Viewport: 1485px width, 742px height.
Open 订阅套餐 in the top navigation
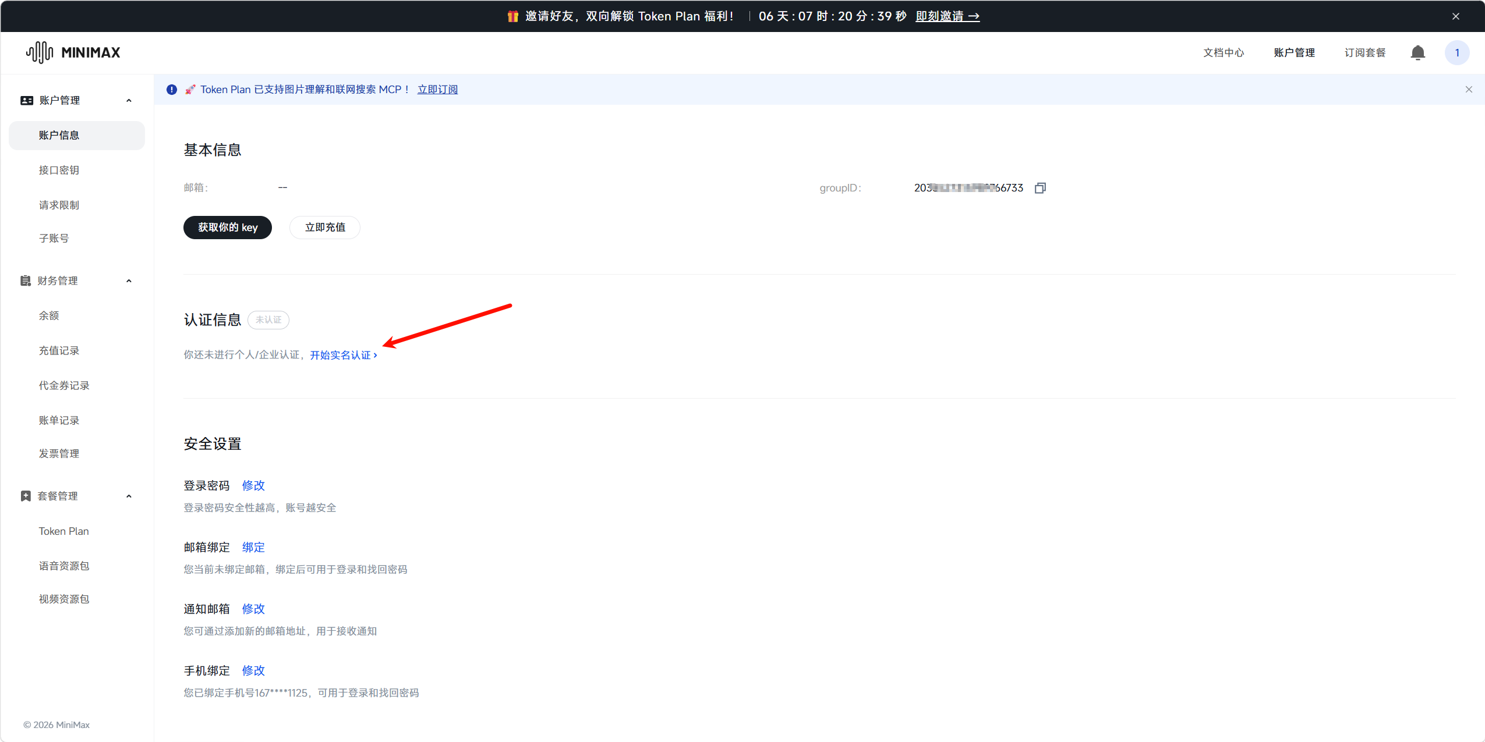[x=1364, y=53]
